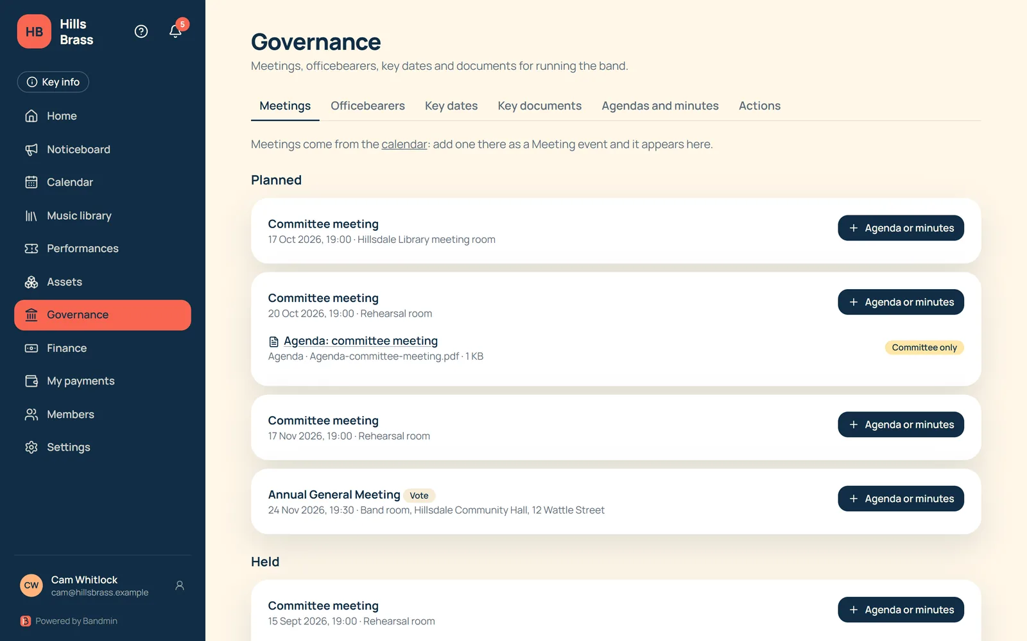Click the Committee only badge
This screenshot has height=641, width=1027.
924,347
